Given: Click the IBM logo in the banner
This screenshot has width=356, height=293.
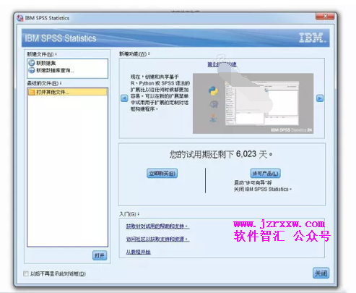Looking at the screenshot, I should [x=312, y=38].
